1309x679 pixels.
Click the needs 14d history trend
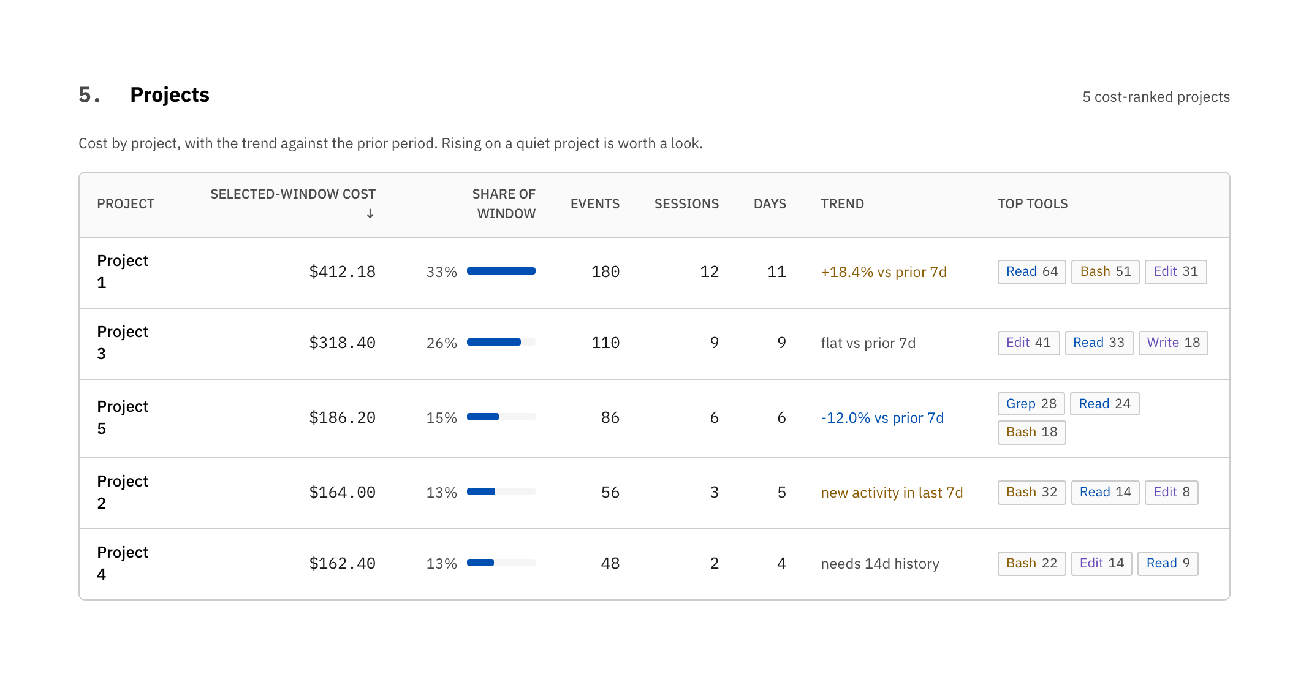click(880, 564)
